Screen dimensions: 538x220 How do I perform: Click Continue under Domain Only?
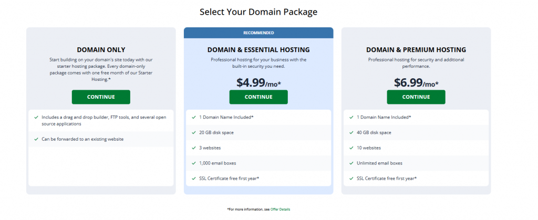tap(101, 97)
